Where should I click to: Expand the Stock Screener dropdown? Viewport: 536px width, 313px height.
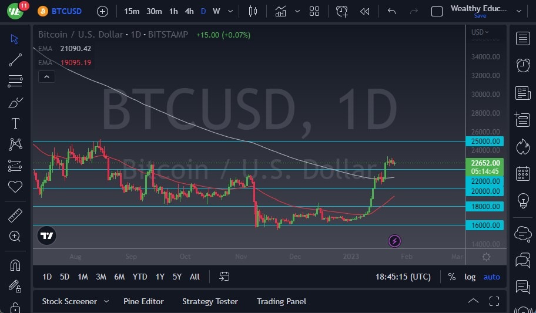click(106, 301)
